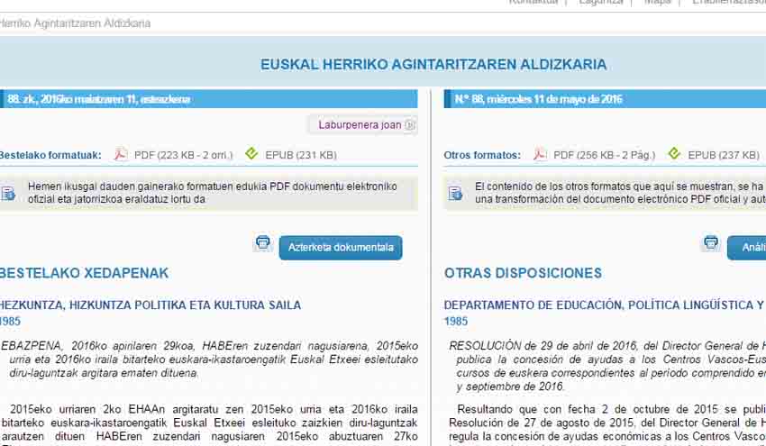Download PDF (223 KB - 2 orri.) link

click(x=184, y=155)
